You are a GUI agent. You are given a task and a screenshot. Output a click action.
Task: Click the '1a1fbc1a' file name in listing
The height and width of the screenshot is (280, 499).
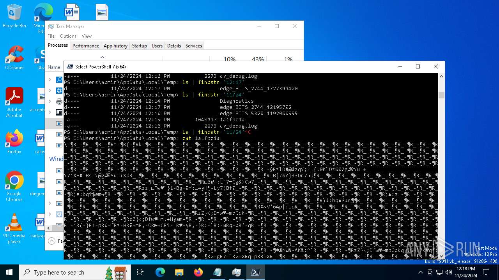[x=232, y=120]
